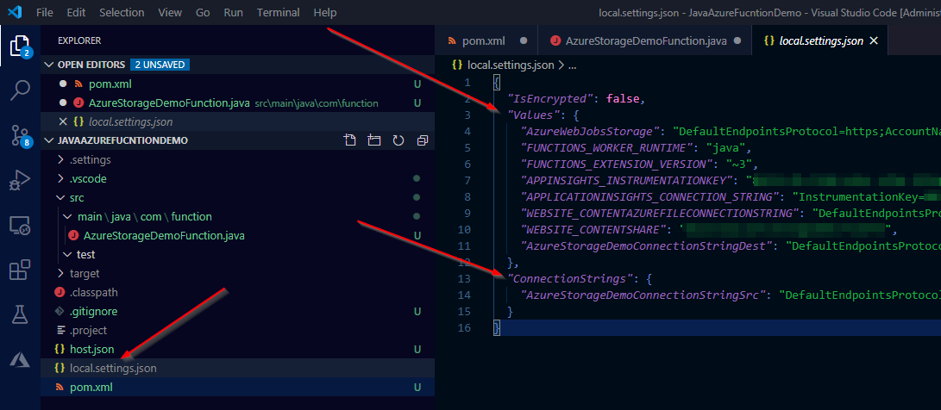Expand the target folder
Image resolution: width=941 pixels, height=410 pixels.
click(x=85, y=273)
